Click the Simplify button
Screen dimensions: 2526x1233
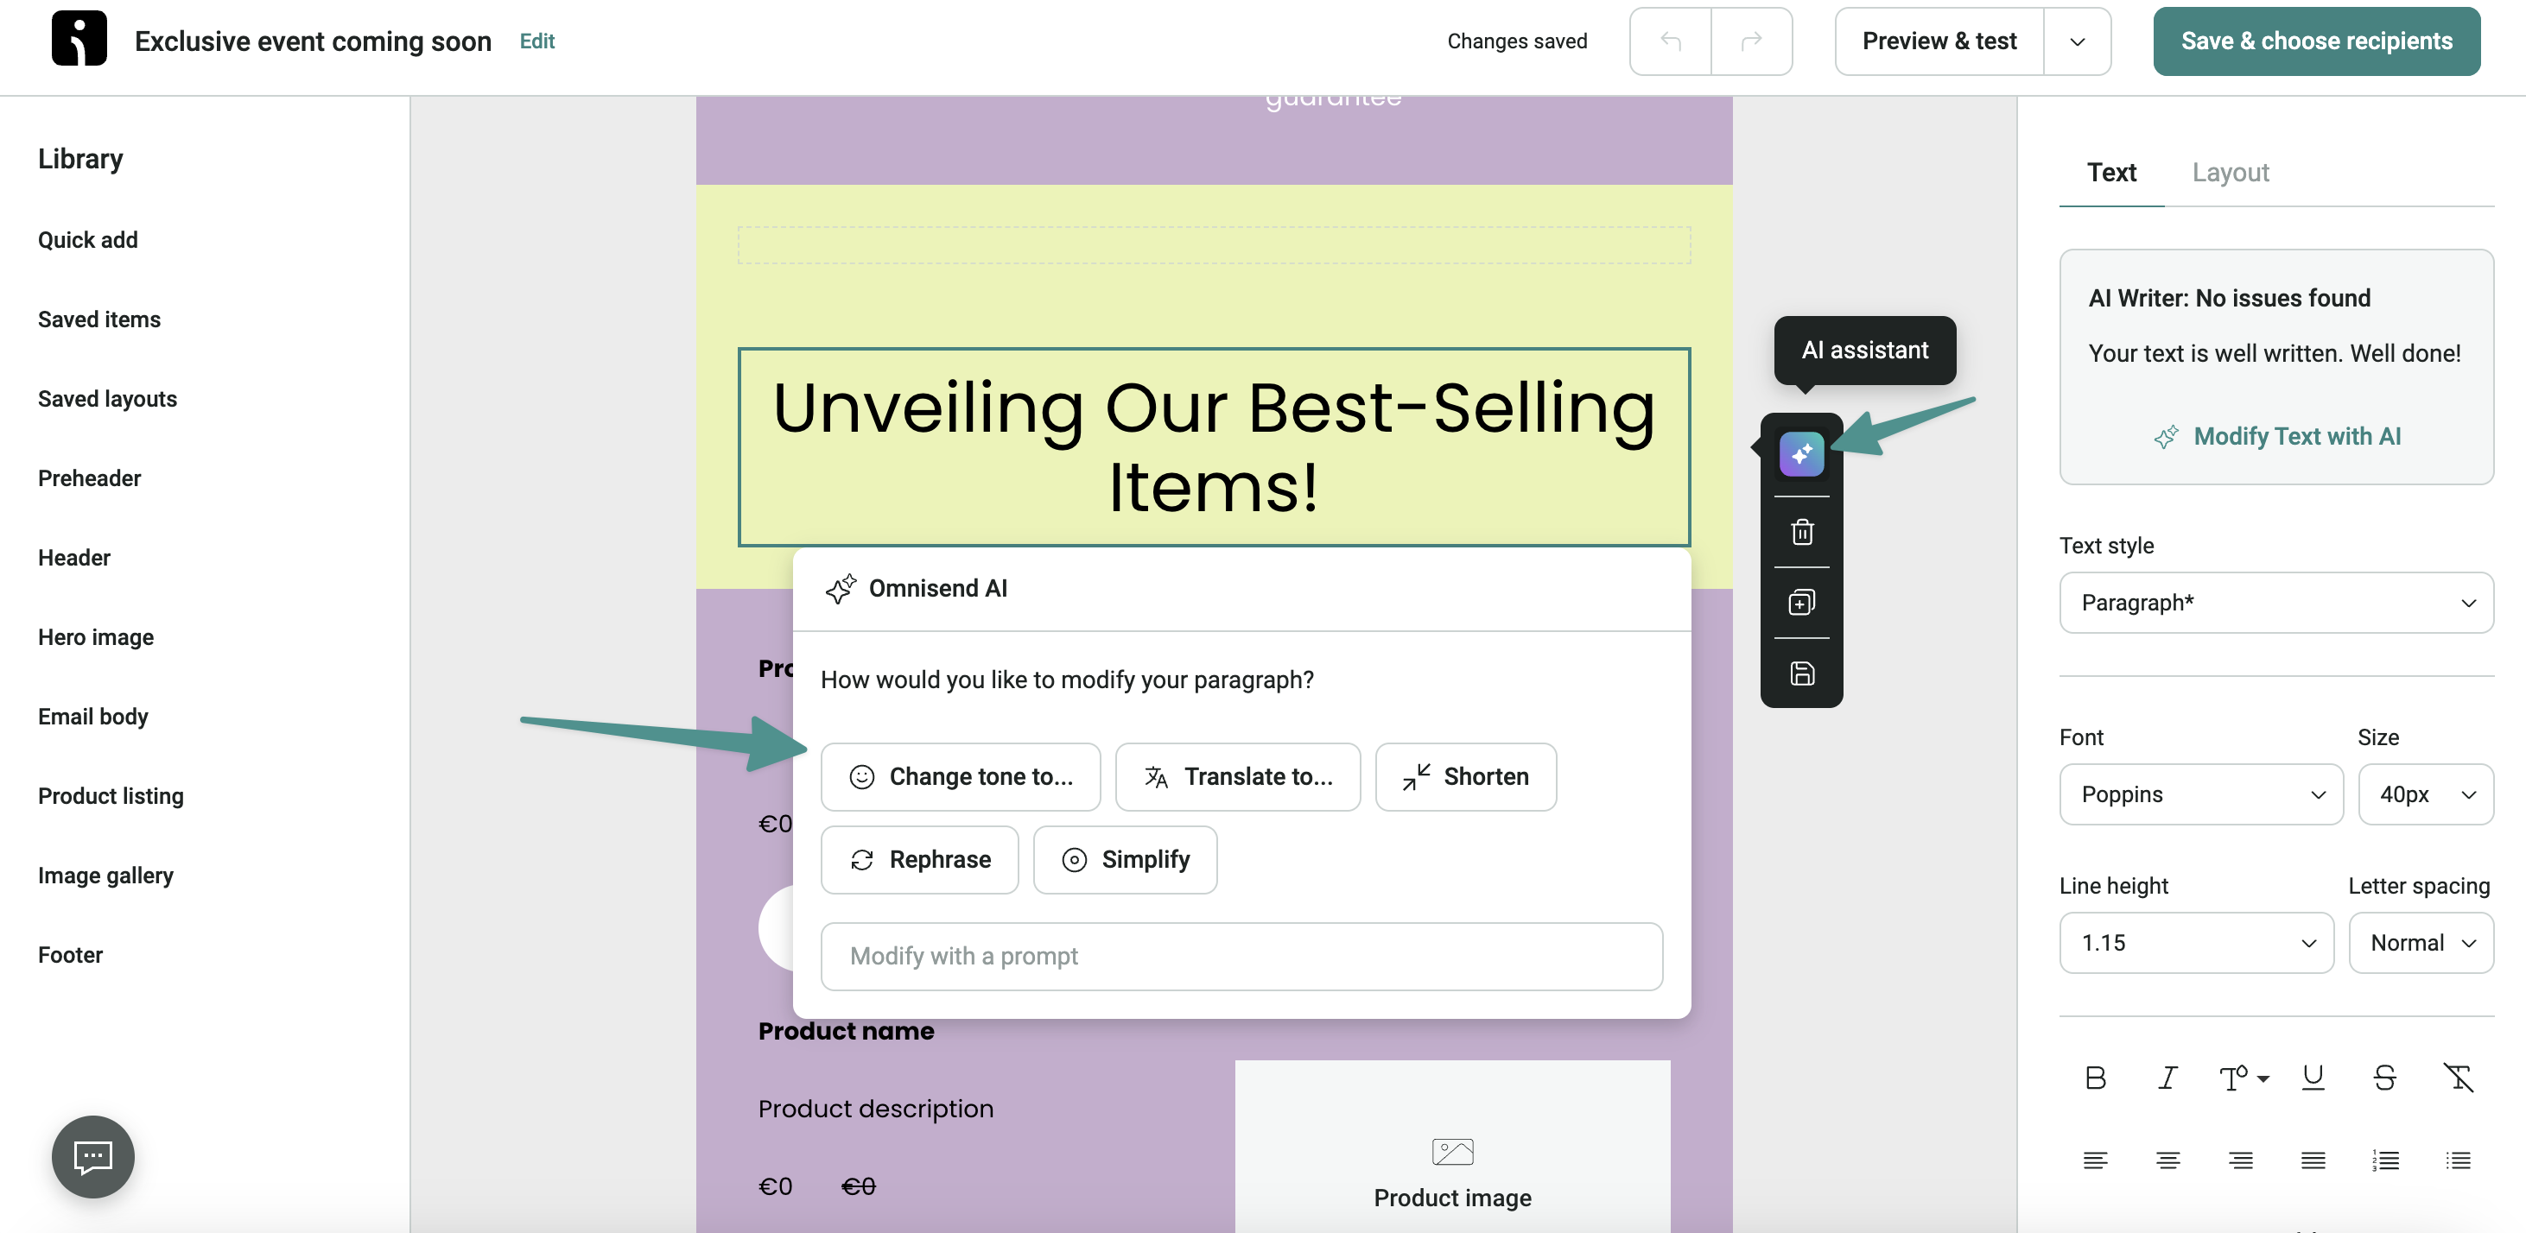pos(1125,860)
